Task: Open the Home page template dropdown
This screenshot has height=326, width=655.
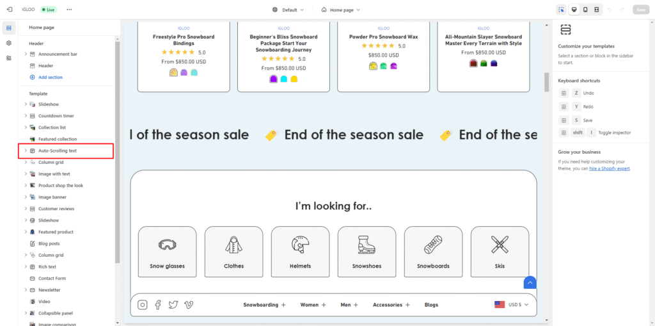Action: point(341,10)
